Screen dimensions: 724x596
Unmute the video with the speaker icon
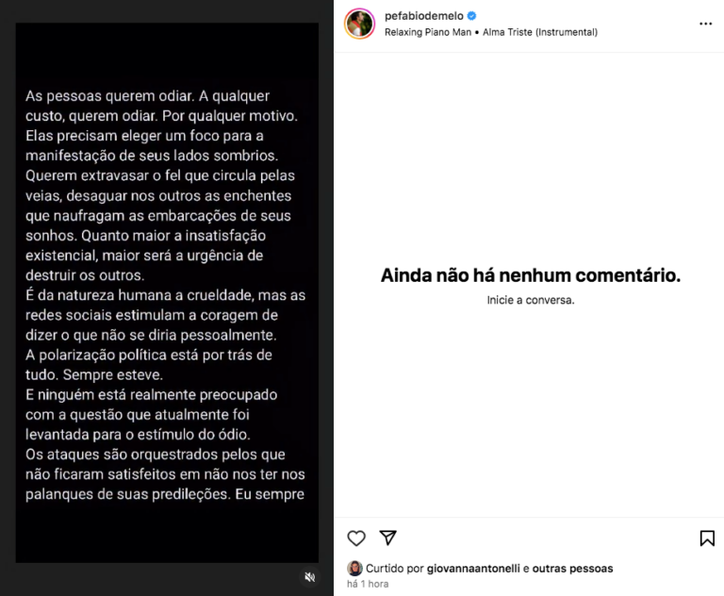click(x=310, y=576)
